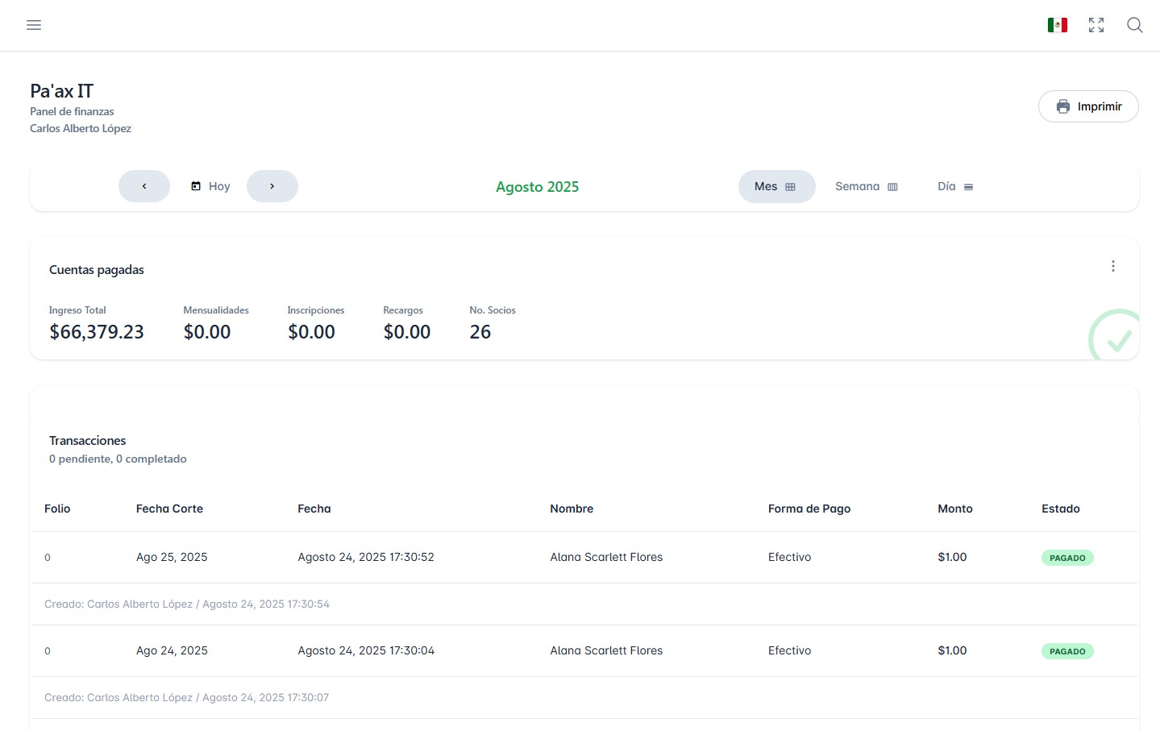The height and width of the screenshot is (731, 1160).
Task: Advance to next month with right chevron
Action: tap(272, 186)
